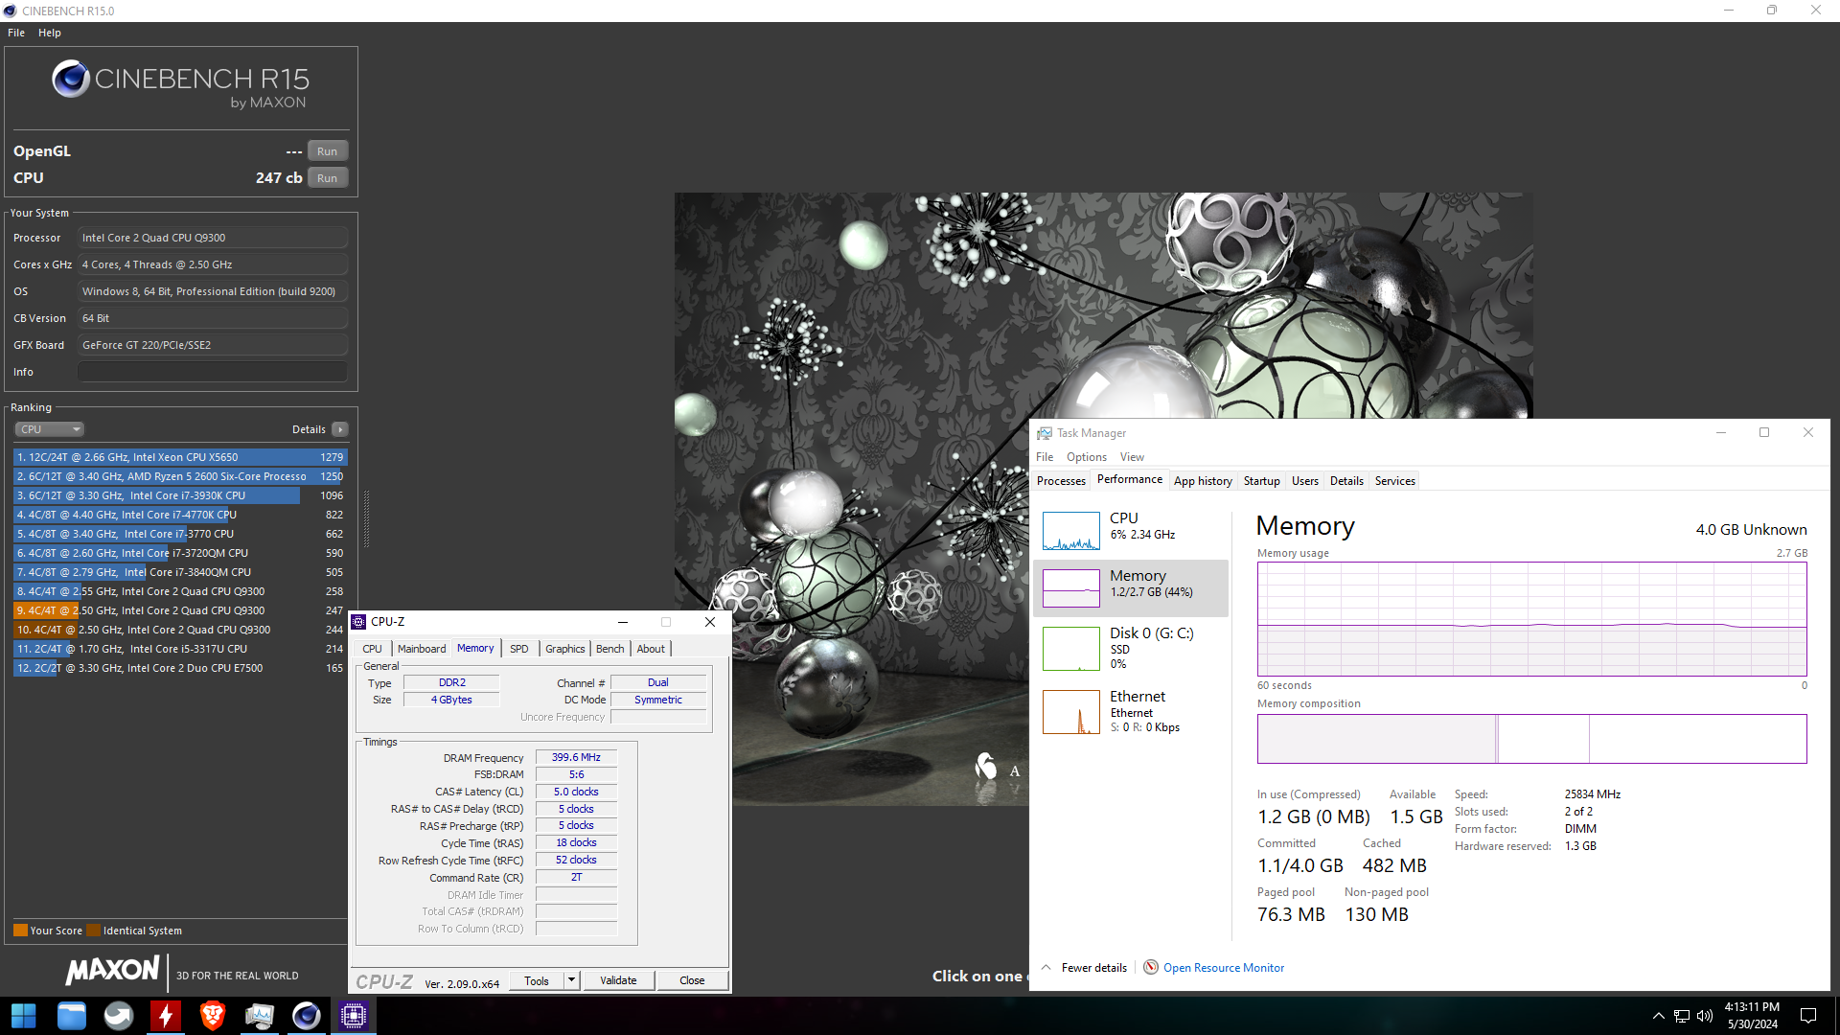Select highlighted ranking row scoring 247

(x=179, y=610)
